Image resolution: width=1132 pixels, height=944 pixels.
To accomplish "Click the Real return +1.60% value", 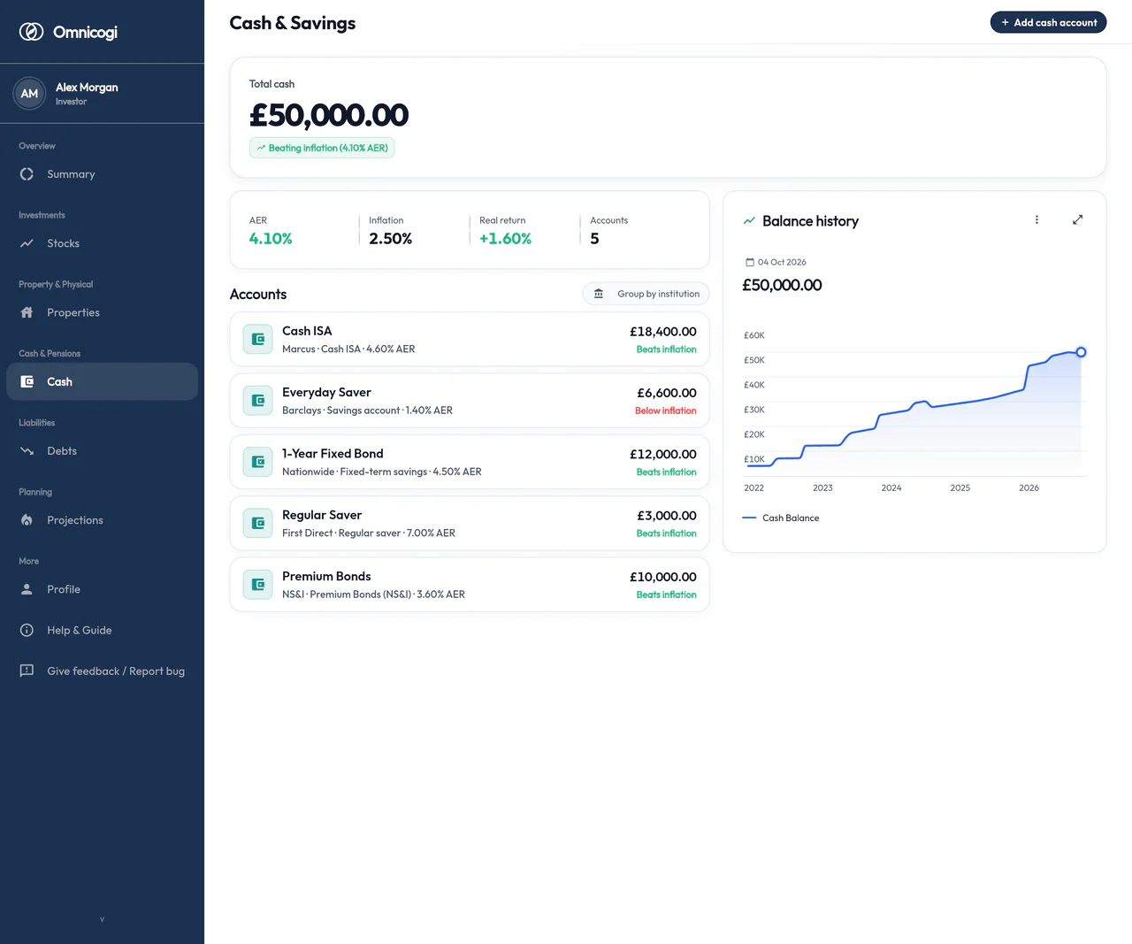I will (505, 239).
